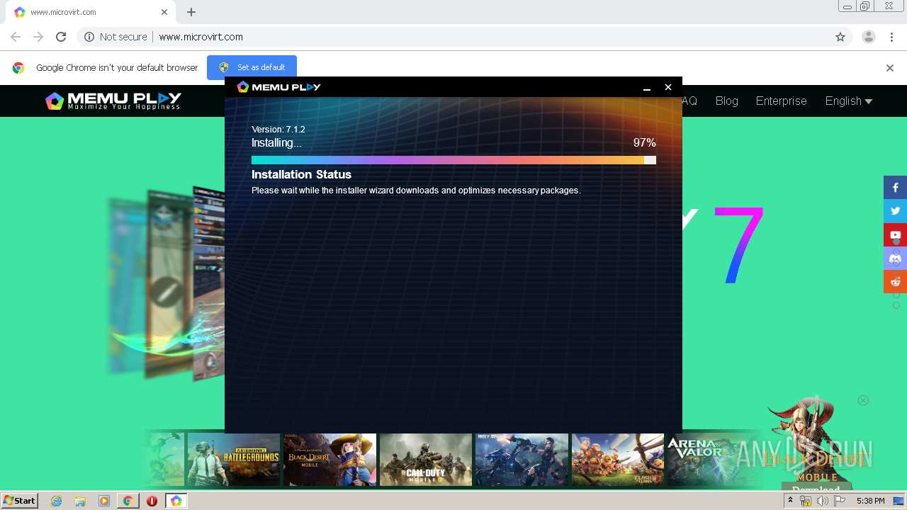Click the Windows show desktop tray icon
This screenshot has width=907, height=510.
point(898,501)
